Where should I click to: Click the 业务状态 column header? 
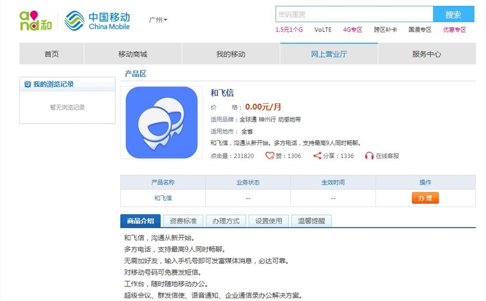(248, 183)
